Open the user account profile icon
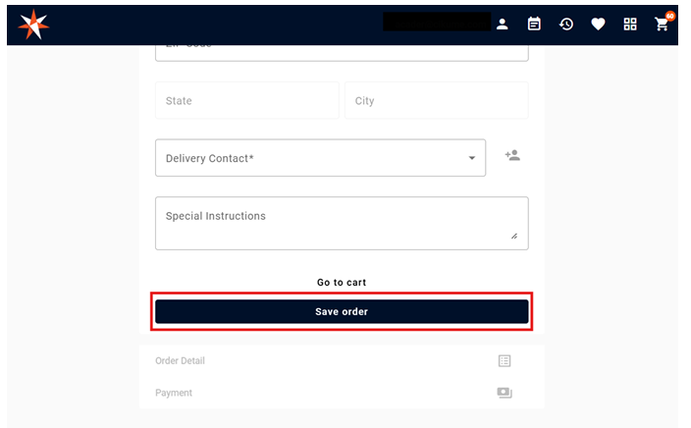The width and height of the screenshot is (691, 428). point(503,24)
